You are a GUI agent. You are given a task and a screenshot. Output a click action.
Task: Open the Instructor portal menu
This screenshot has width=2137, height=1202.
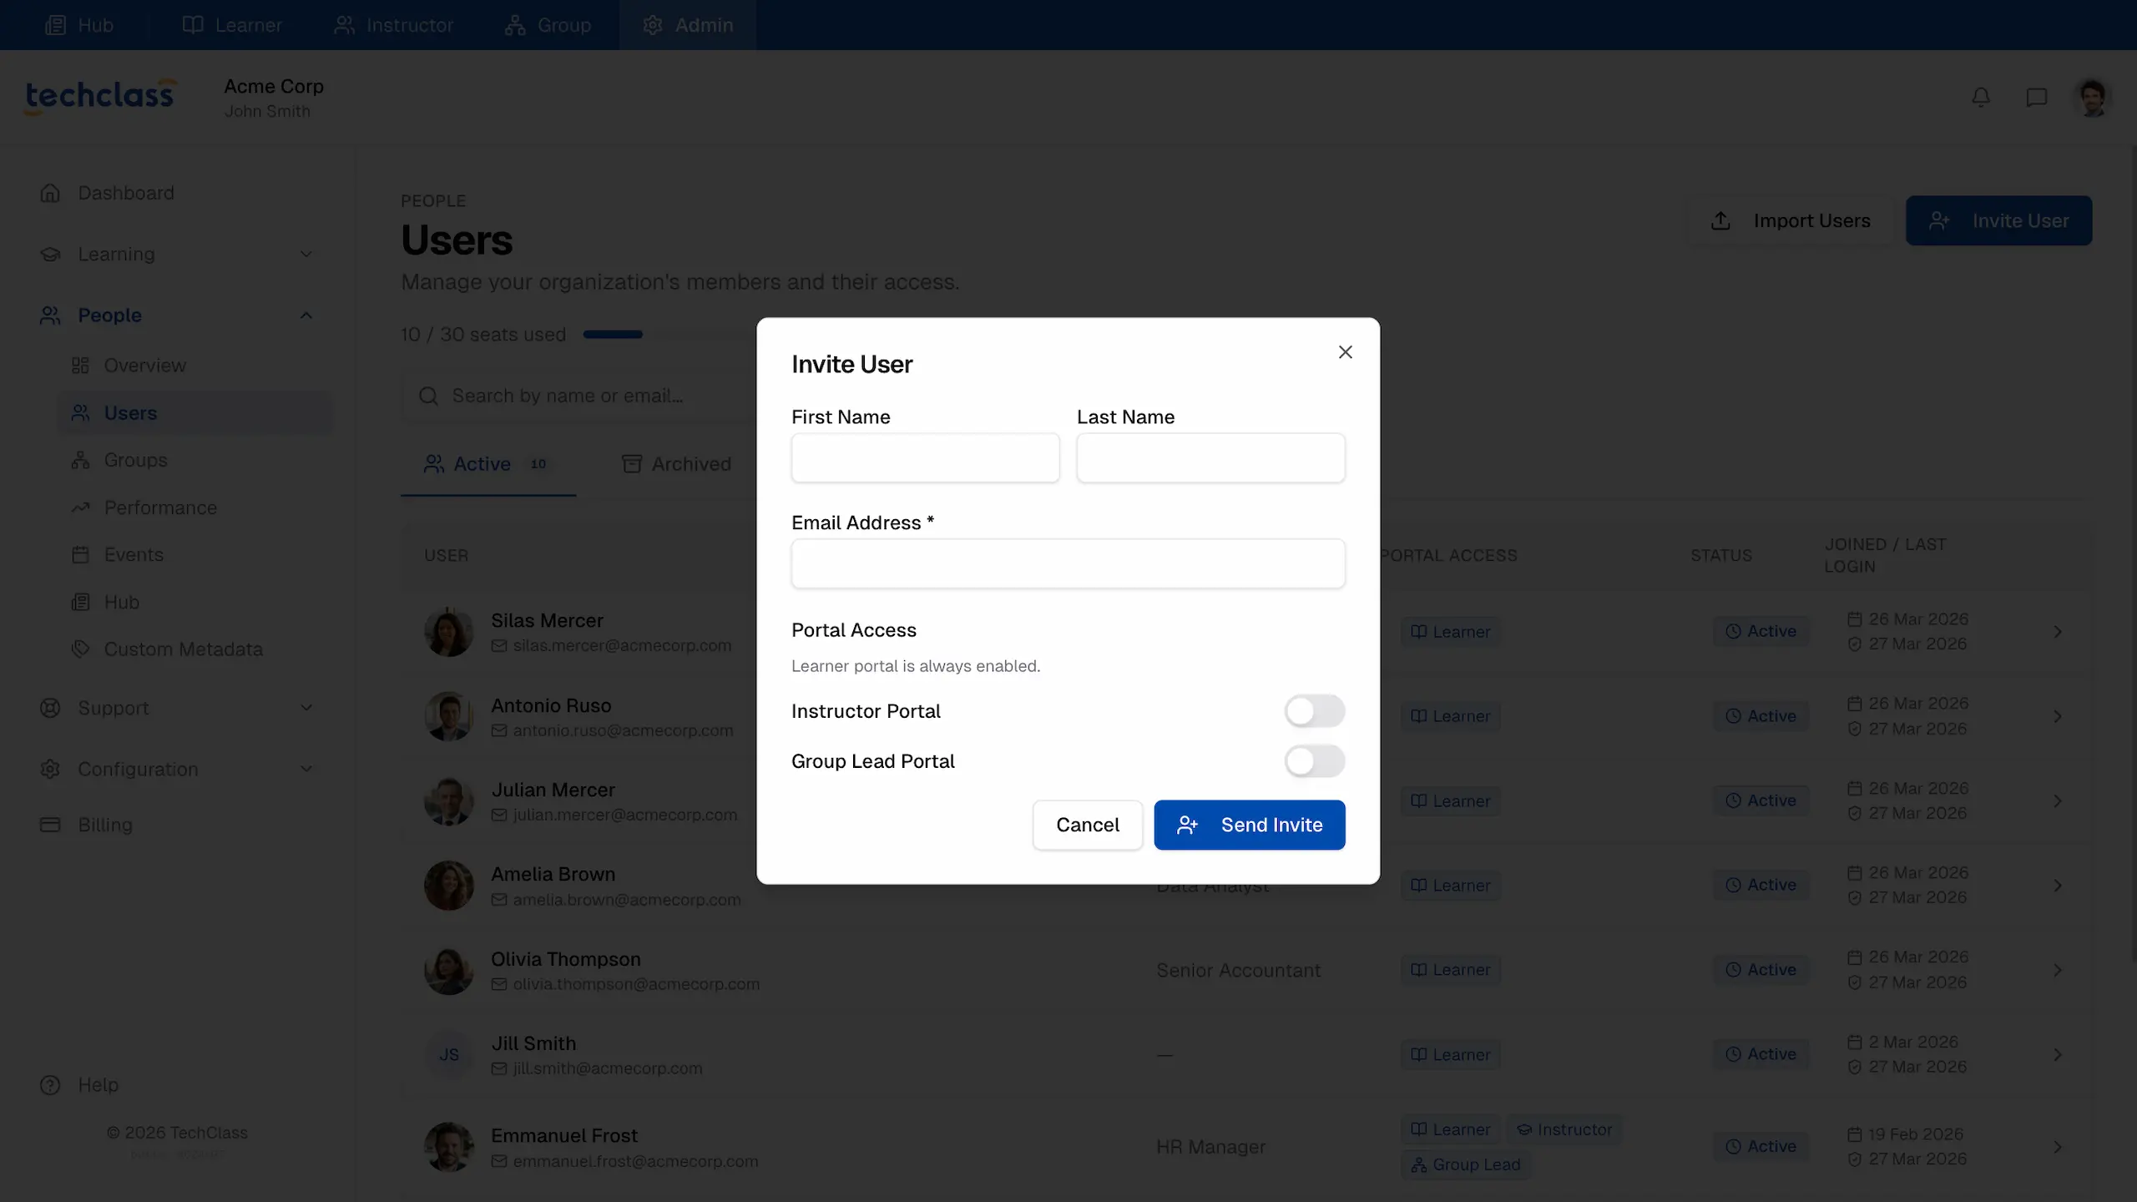tap(393, 25)
